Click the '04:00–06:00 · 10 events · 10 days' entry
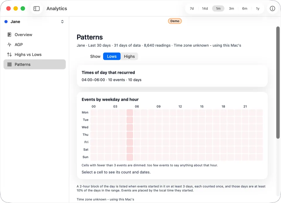281x203 pixels. click(x=112, y=80)
